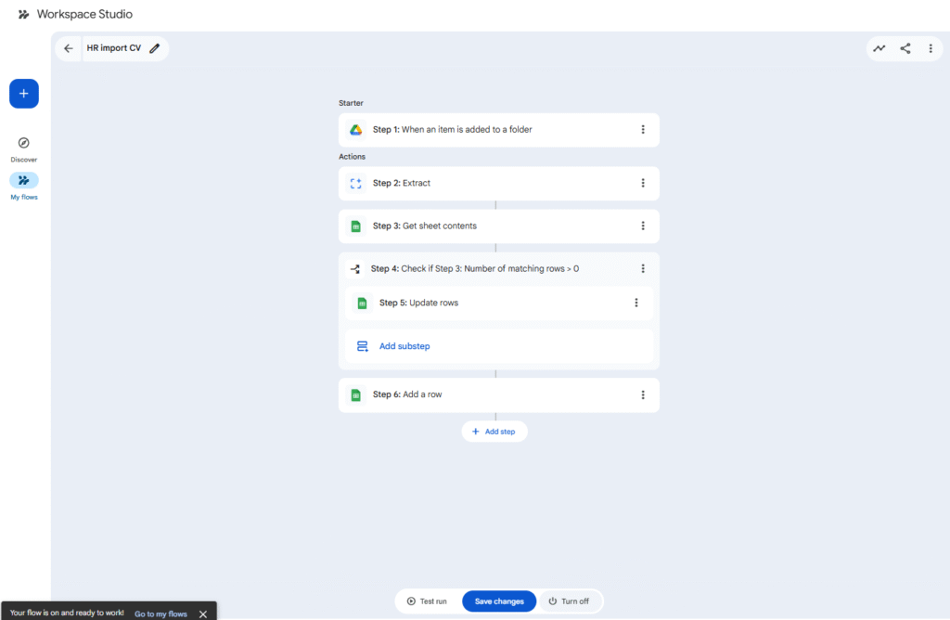
Task: Click the share icon in top right
Action: click(x=905, y=48)
